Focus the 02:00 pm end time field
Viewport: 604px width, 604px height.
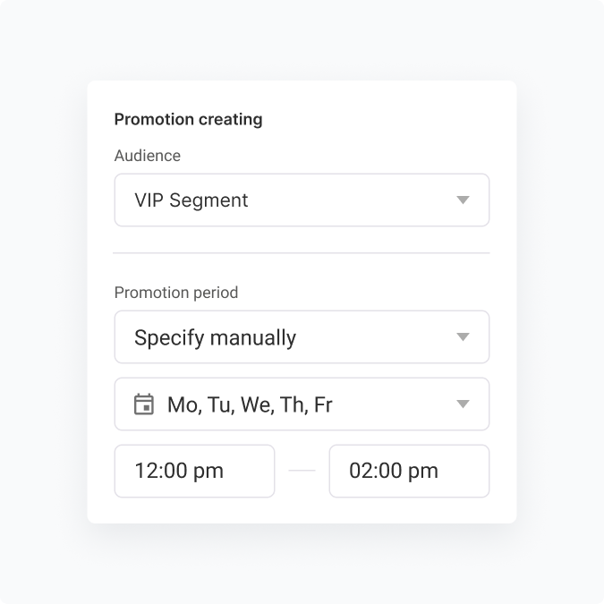coord(409,471)
